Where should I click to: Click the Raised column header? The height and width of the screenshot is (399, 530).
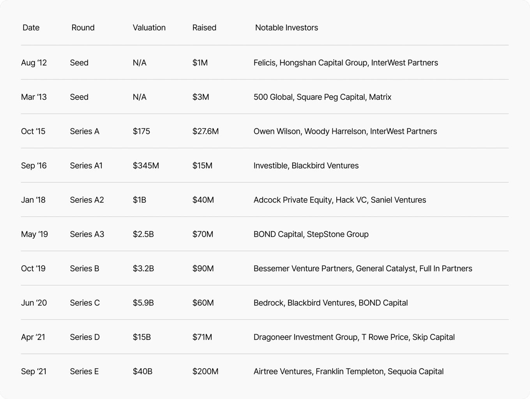click(x=204, y=28)
